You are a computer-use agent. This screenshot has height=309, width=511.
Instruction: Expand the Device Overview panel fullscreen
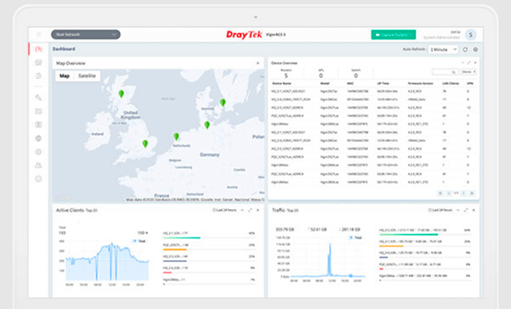tap(469, 63)
